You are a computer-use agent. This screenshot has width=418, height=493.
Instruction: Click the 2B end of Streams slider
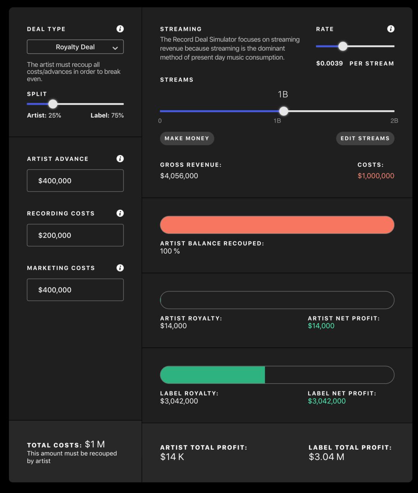[394, 111]
